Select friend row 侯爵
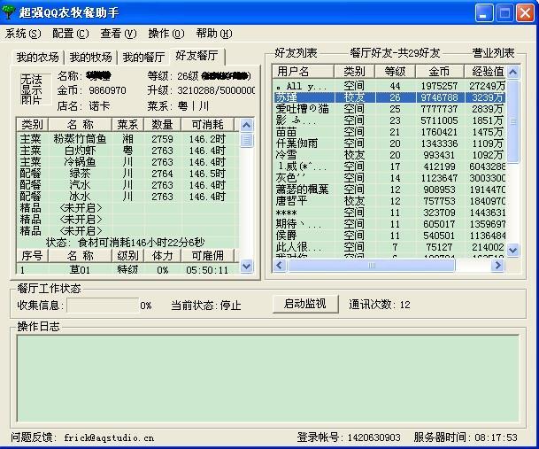The width and height of the screenshot is (539, 449). (x=389, y=236)
